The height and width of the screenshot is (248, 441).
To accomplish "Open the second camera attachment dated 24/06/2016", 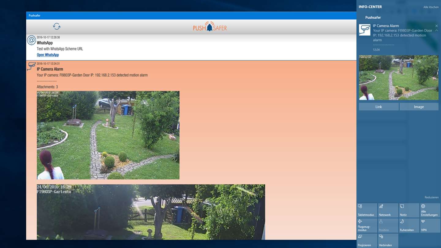I will 151,212.
